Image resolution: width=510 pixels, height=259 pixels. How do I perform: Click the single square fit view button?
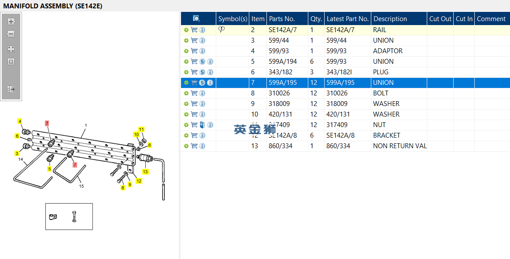pyautogui.click(x=11, y=62)
